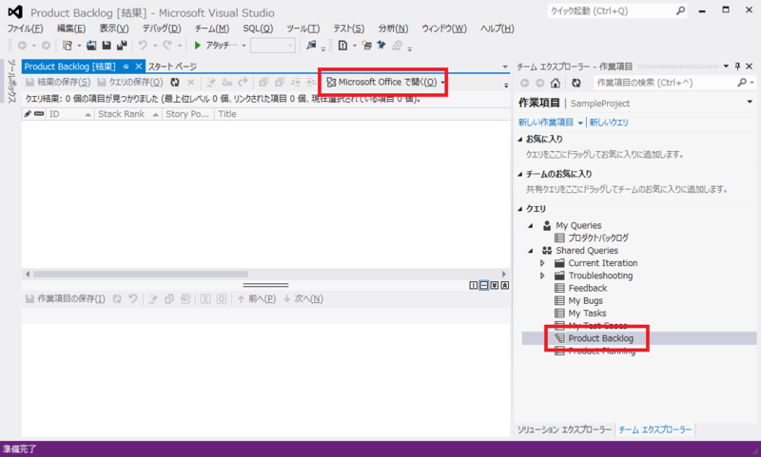Click the Home icon in Team Explorer

point(556,83)
